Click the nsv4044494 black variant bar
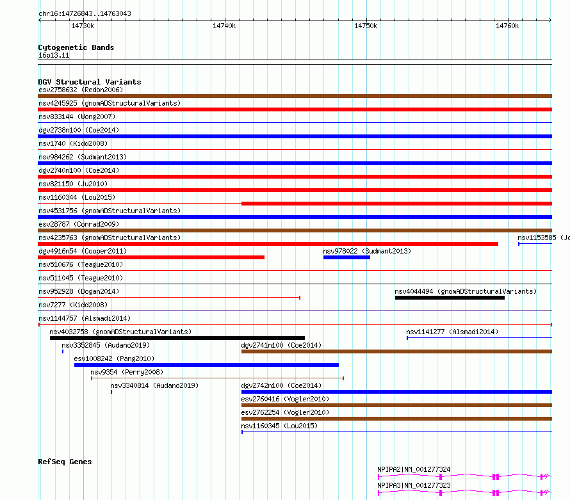The image size is (570, 500). tap(450, 298)
